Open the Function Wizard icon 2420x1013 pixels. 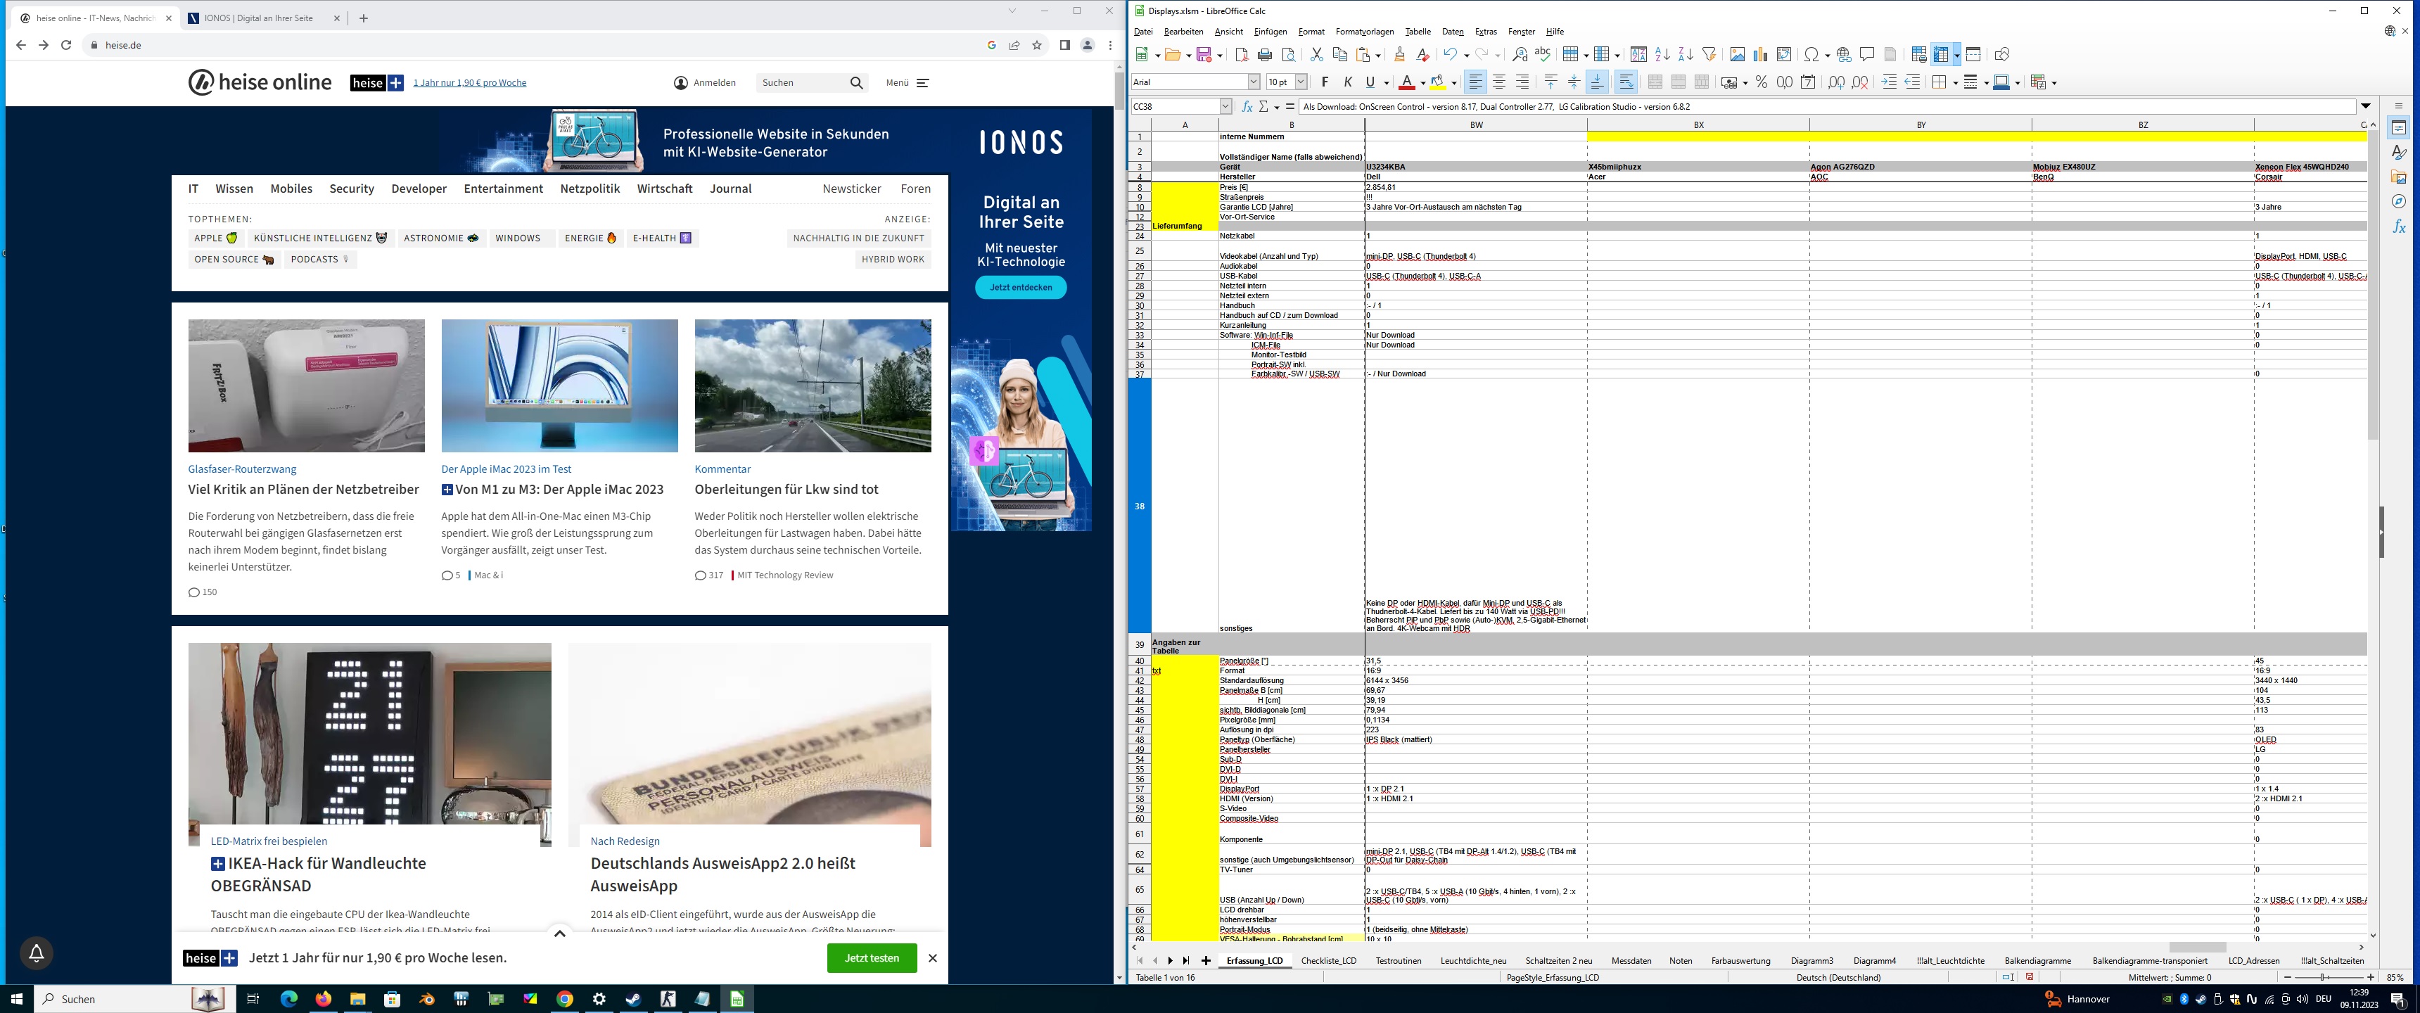pyautogui.click(x=1247, y=107)
